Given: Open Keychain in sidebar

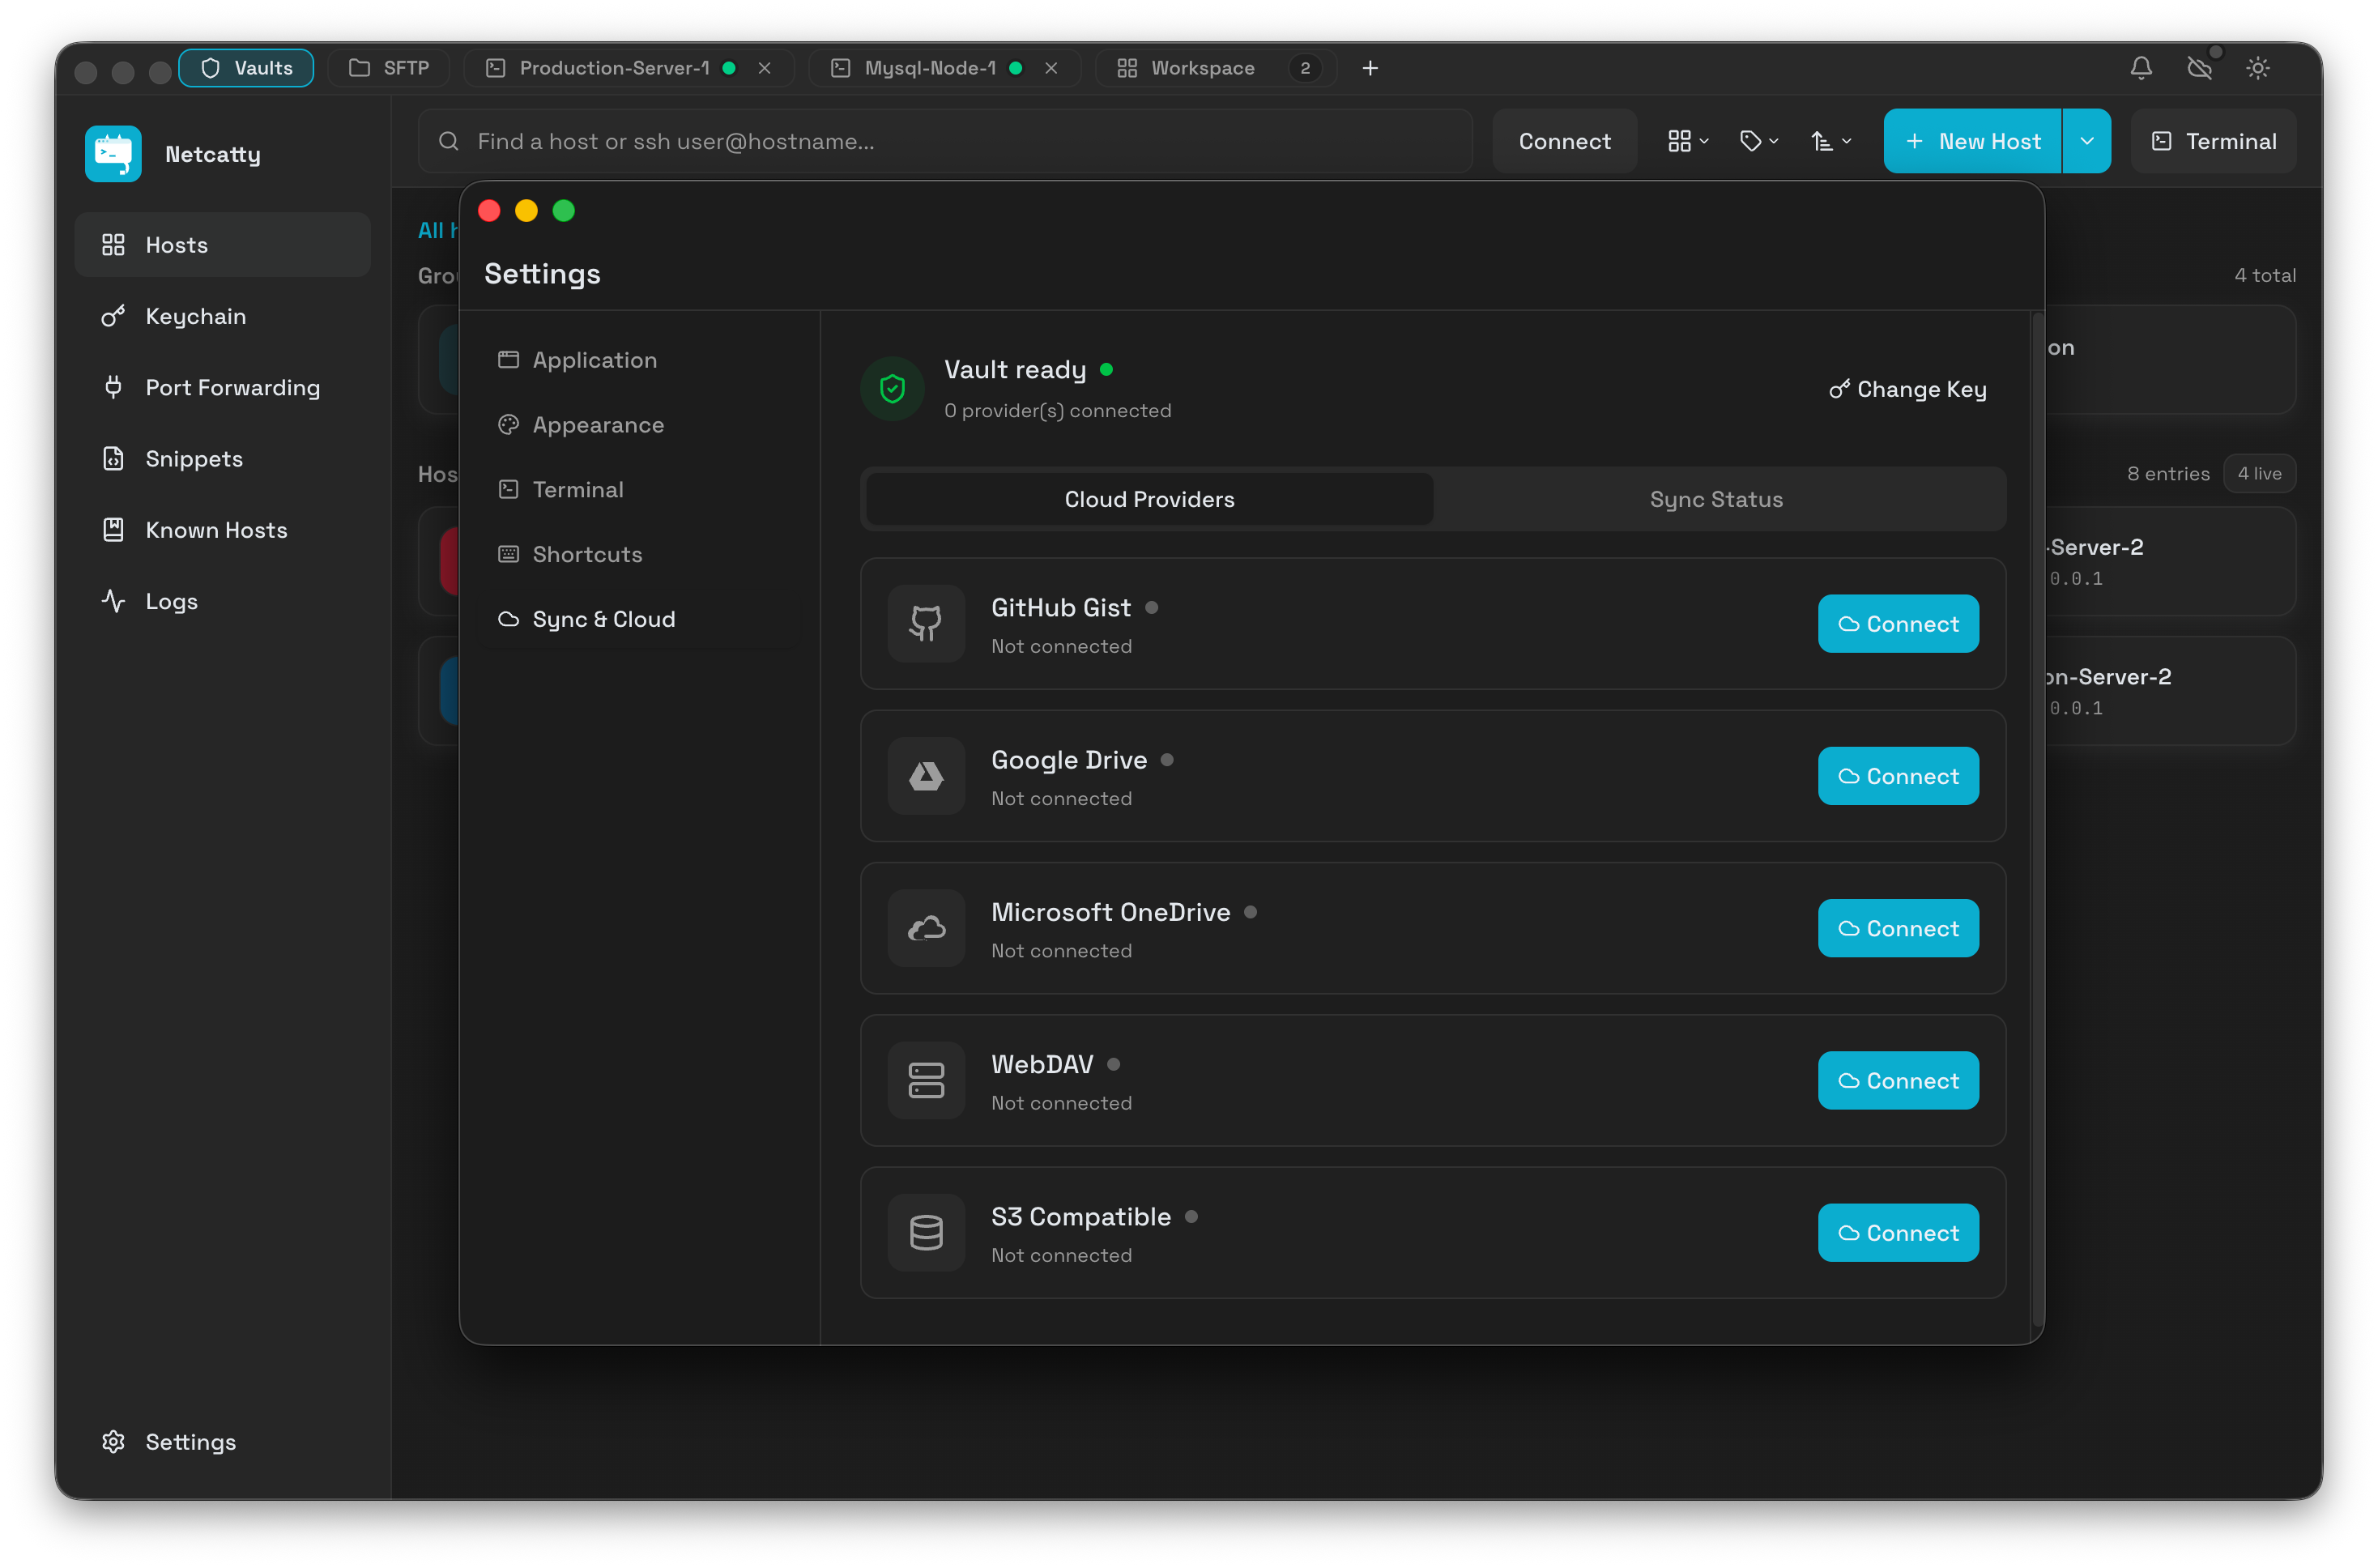Looking at the screenshot, I should pyautogui.click(x=222, y=316).
